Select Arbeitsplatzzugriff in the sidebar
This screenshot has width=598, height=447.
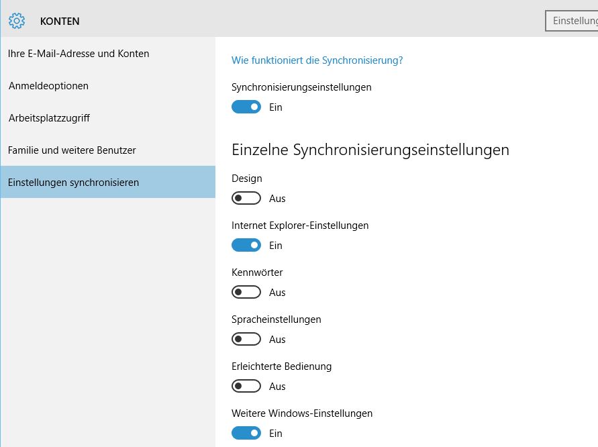(x=108, y=118)
